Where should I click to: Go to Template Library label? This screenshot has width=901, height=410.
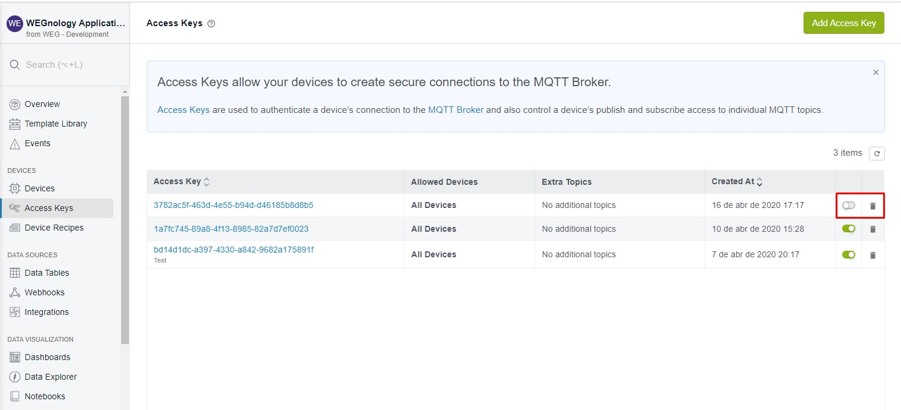(56, 124)
